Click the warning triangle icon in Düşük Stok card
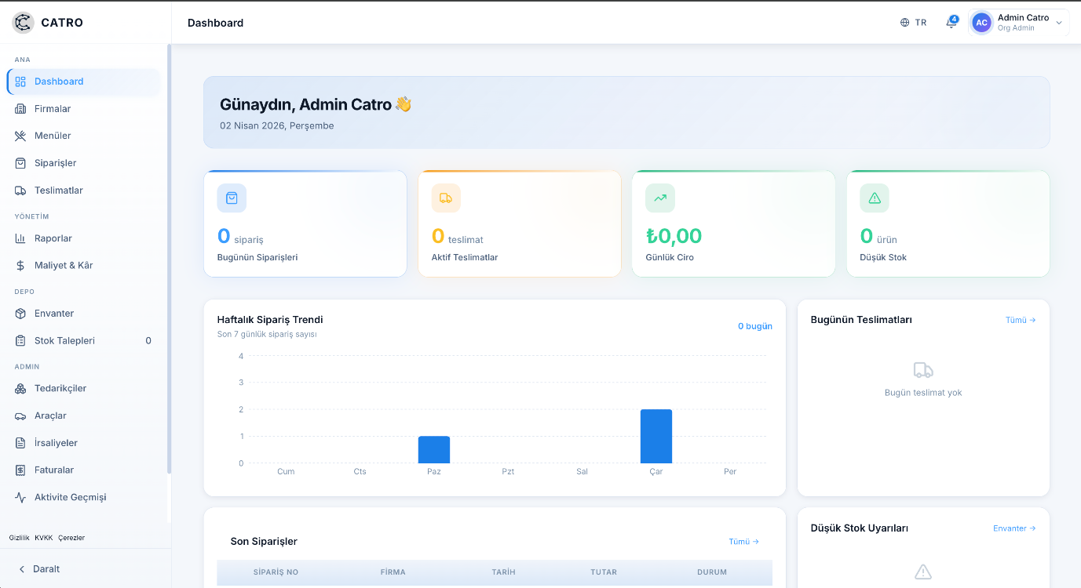This screenshot has width=1081, height=588. 875,198
